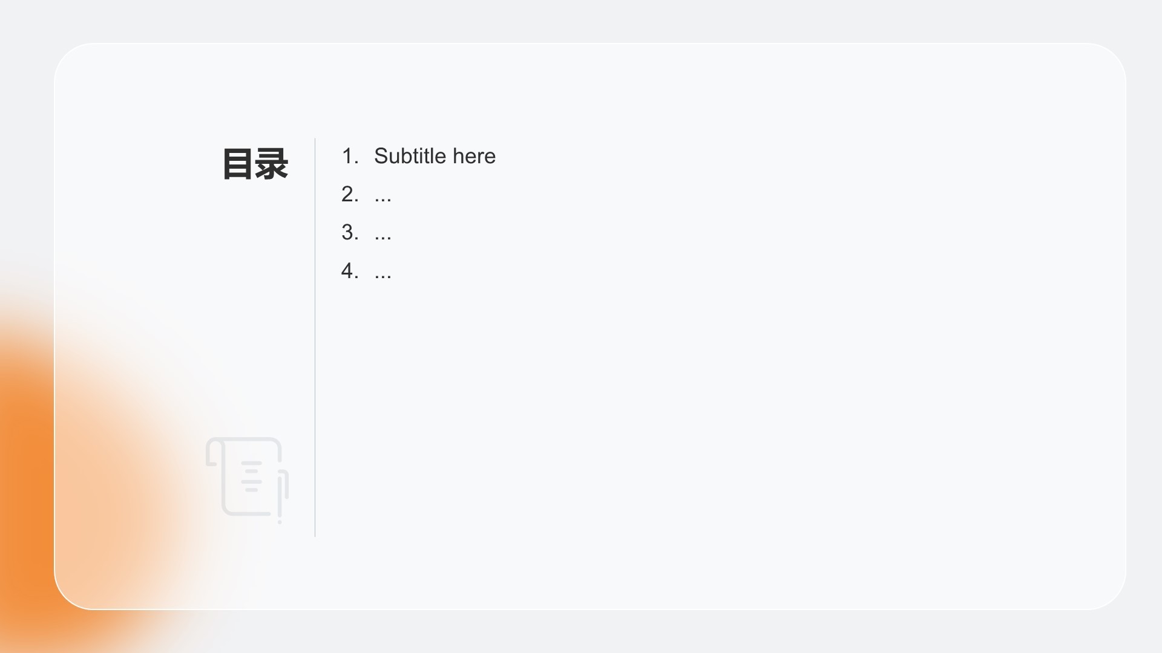Click list number 3.
1162x653 pixels.
point(350,232)
